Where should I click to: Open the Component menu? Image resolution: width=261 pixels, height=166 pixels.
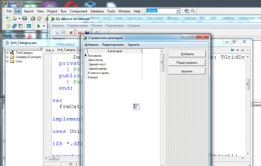click(x=79, y=11)
